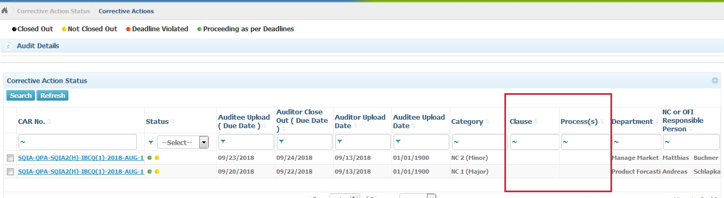Click the Not Closed Out legend label
Image resolution: width=724 pixels, height=198 pixels.
coord(92,29)
